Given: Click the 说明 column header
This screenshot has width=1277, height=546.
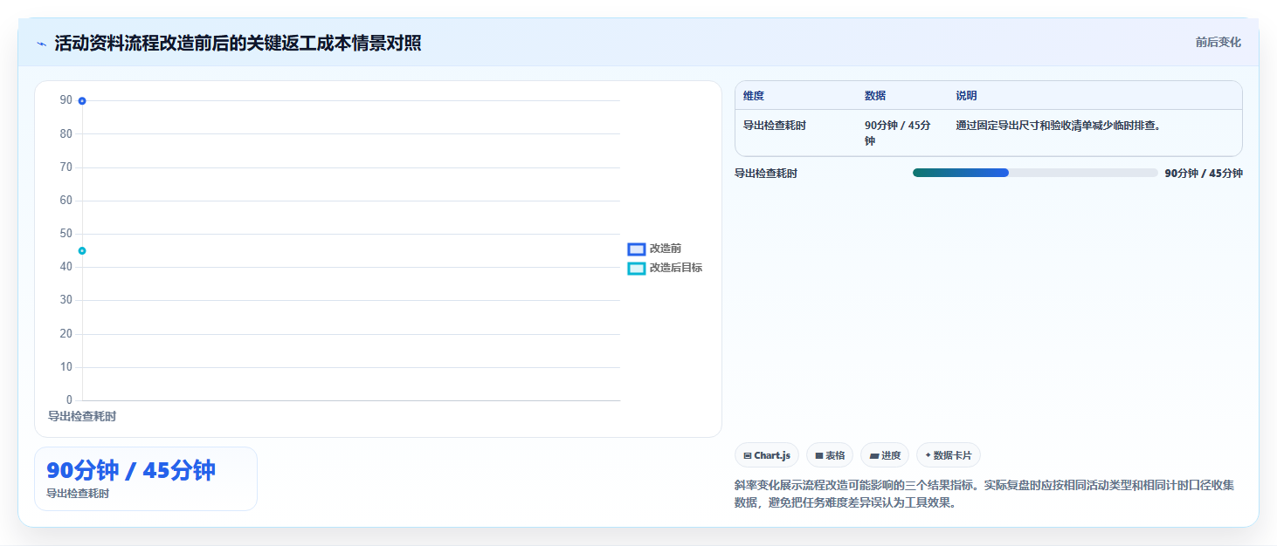Looking at the screenshot, I should [967, 96].
